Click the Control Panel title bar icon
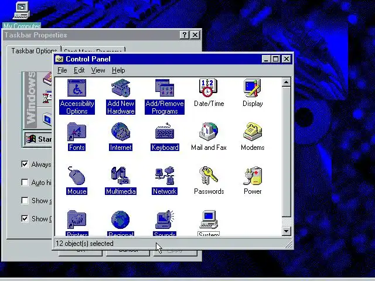The height and width of the screenshot is (281, 375). click(59, 59)
